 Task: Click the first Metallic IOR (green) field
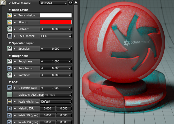(47, 115)
